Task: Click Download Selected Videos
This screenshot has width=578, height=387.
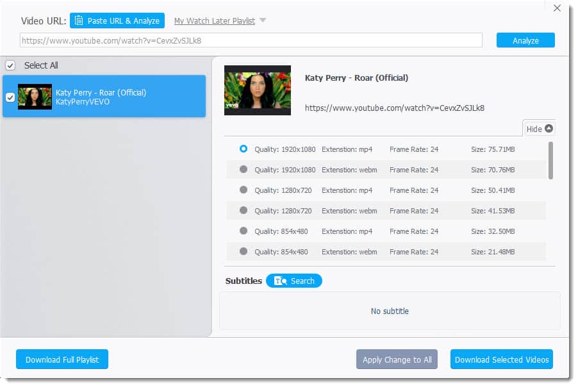Action: 501,359
